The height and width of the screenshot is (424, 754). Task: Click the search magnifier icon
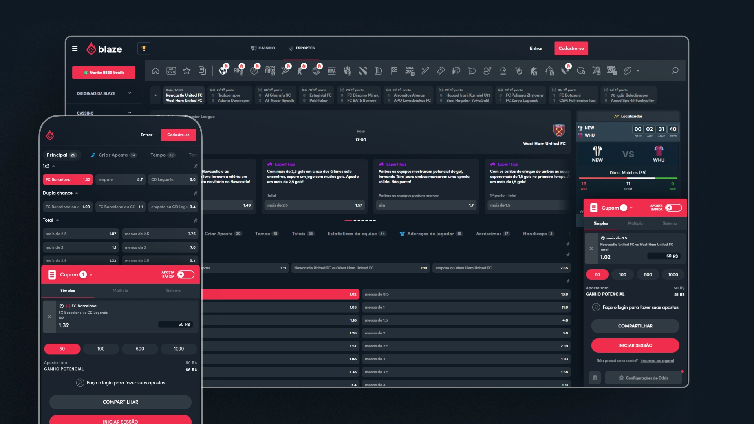click(675, 71)
